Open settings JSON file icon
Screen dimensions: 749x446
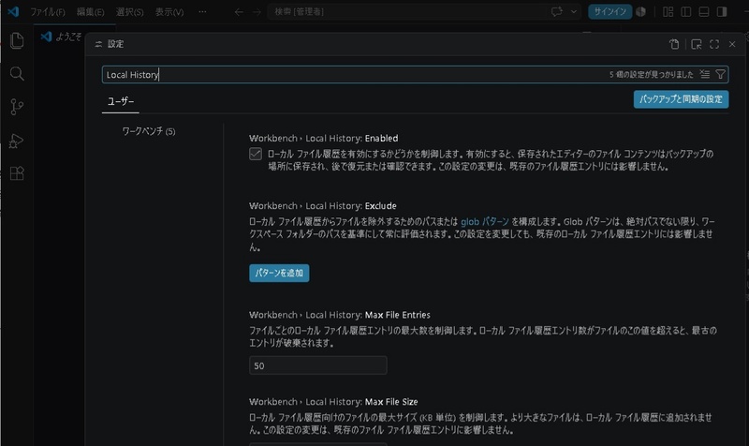click(674, 44)
